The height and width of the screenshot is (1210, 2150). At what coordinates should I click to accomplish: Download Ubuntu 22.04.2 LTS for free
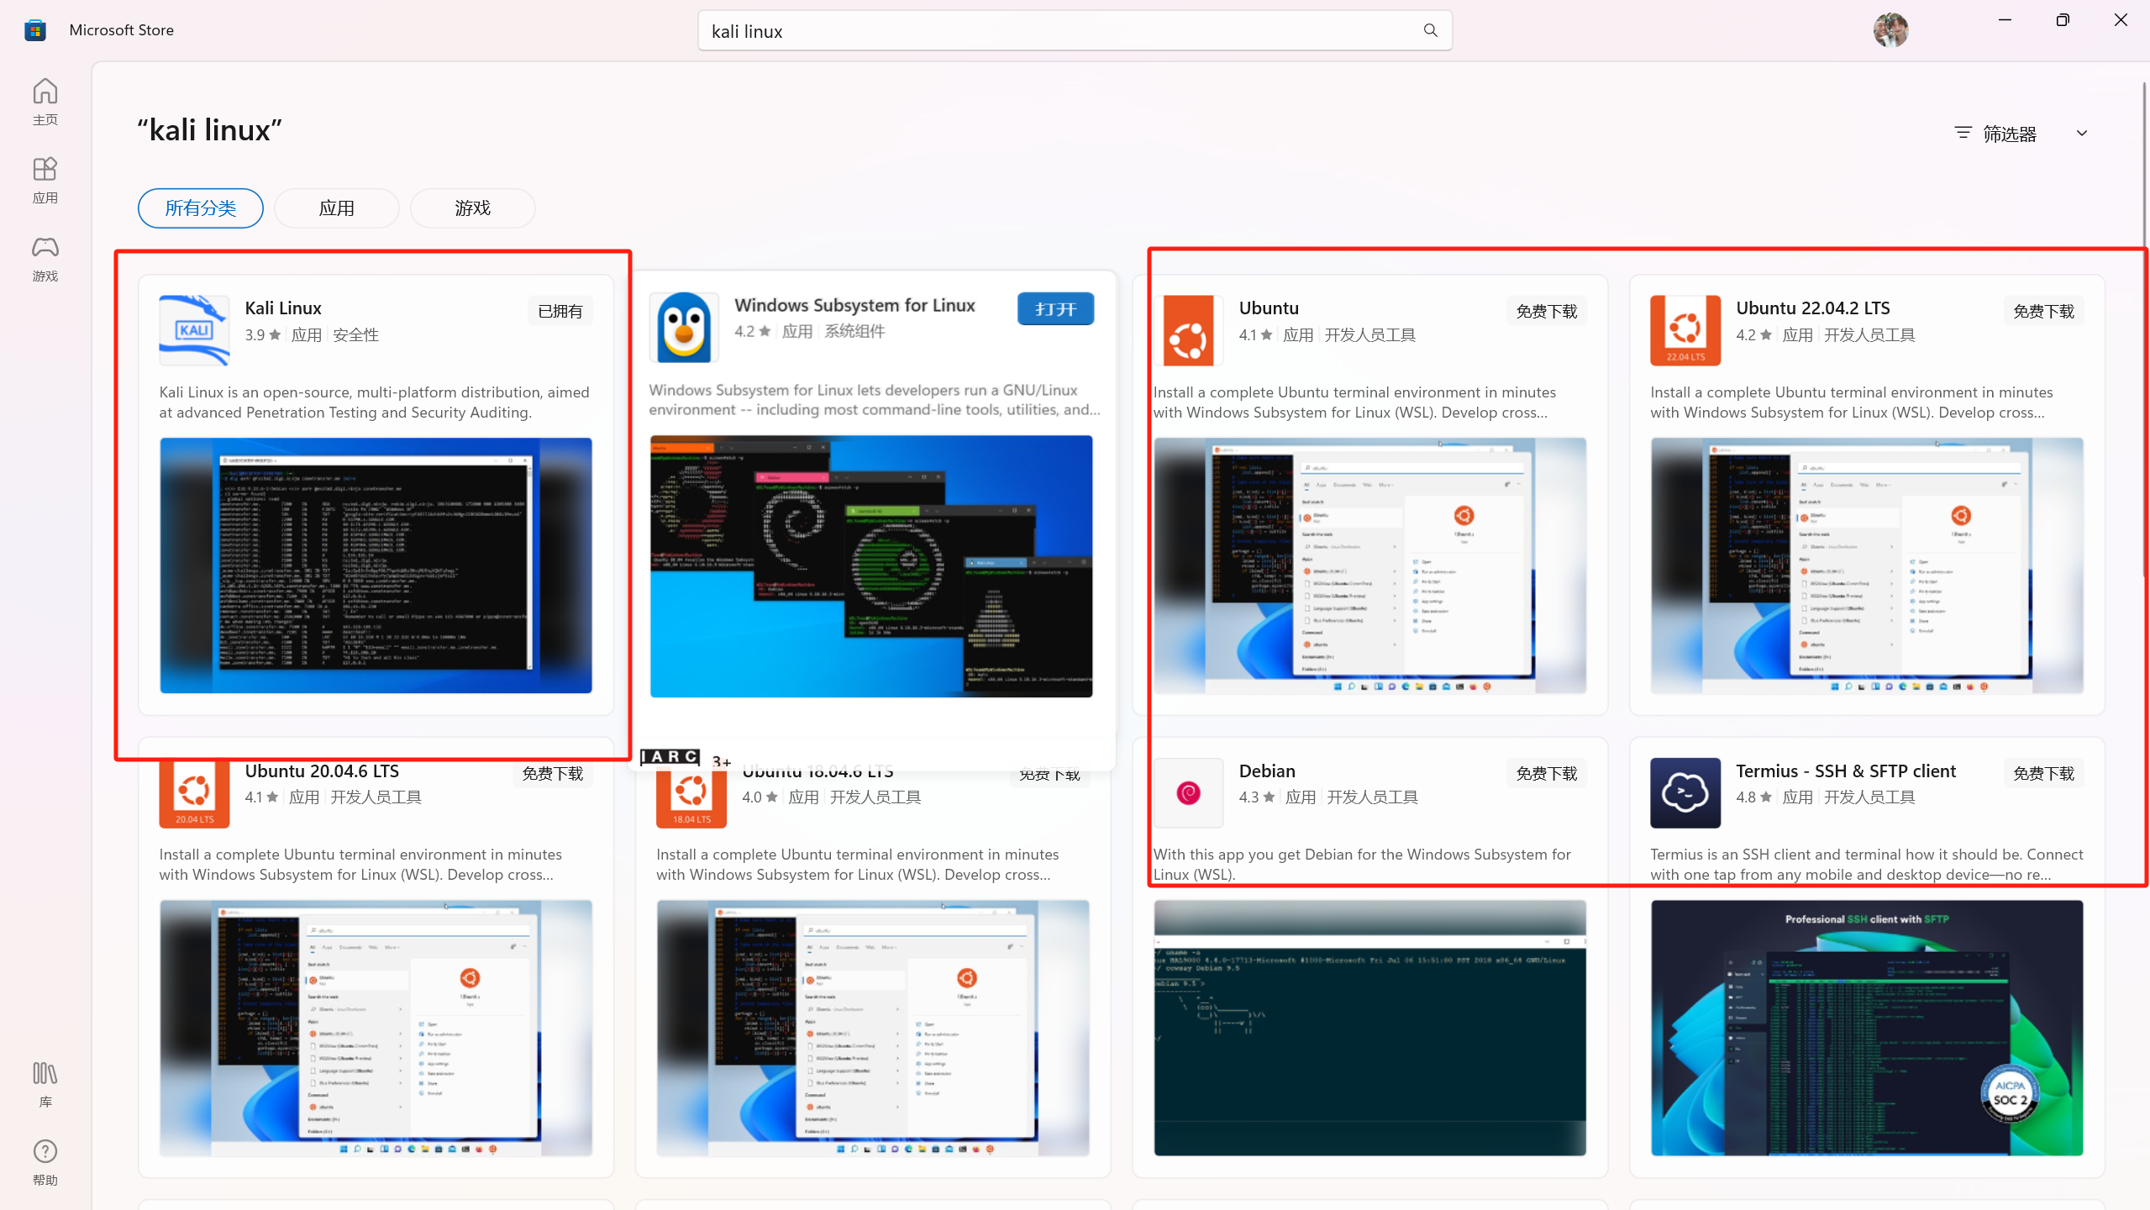tap(2042, 312)
